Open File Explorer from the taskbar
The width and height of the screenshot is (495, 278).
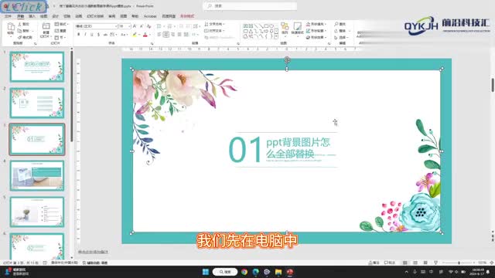(x=278, y=272)
